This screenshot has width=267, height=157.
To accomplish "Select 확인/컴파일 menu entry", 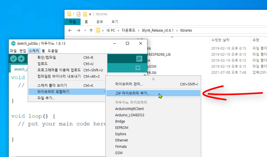I will click(x=67, y=57).
